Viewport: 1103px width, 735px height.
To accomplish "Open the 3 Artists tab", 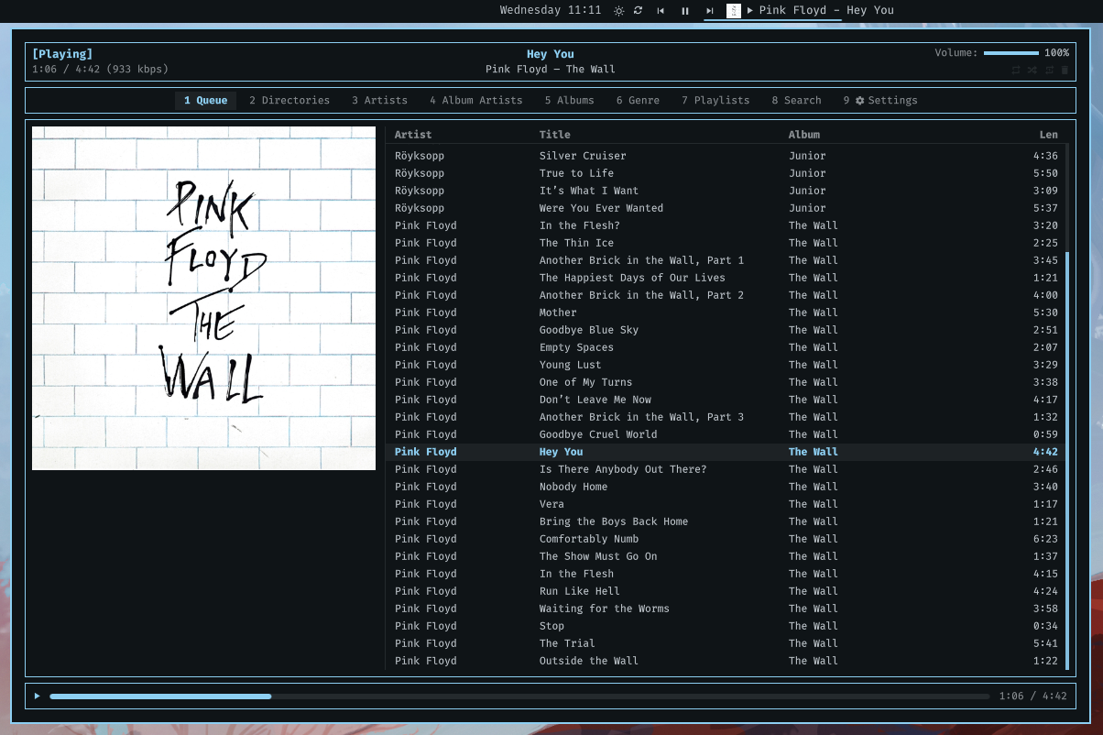I will click(x=379, y=101).
